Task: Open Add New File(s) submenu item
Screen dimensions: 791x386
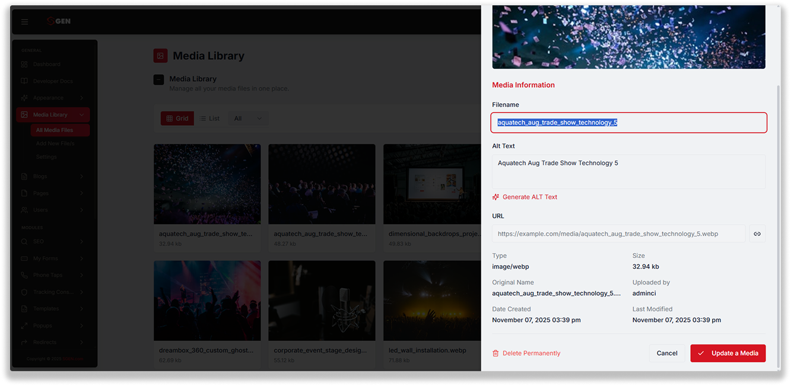Action: tap(55, 143)
